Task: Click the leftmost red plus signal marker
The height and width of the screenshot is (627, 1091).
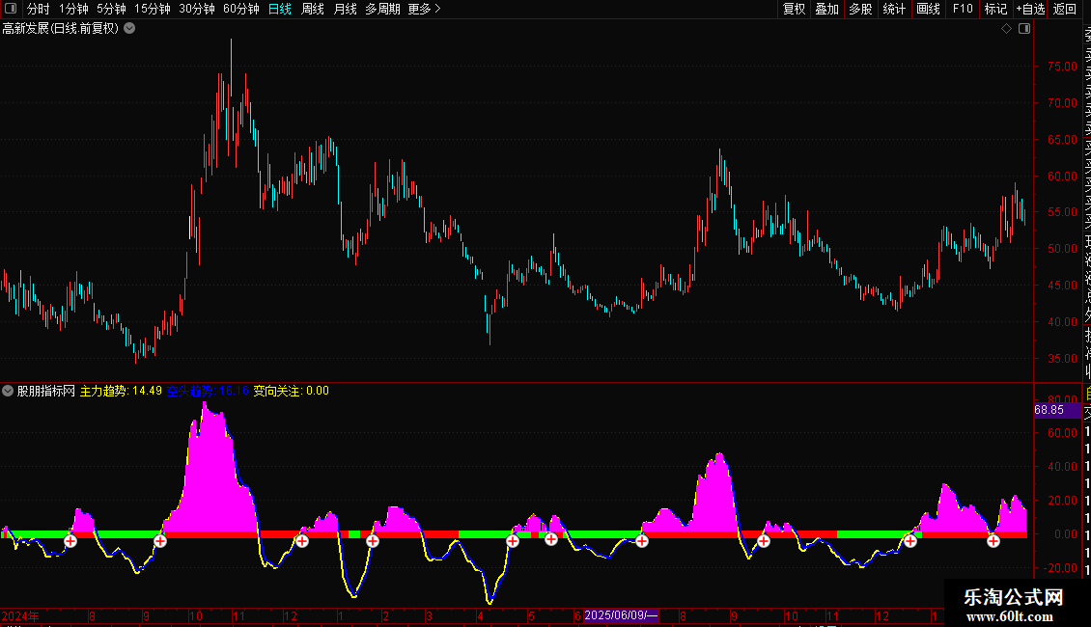Action: [x=70, y=541]
